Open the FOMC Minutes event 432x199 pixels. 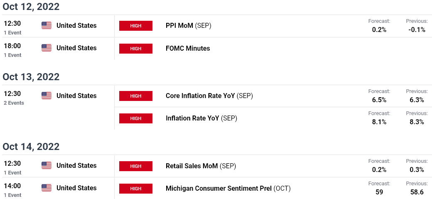tap(188, 49)
